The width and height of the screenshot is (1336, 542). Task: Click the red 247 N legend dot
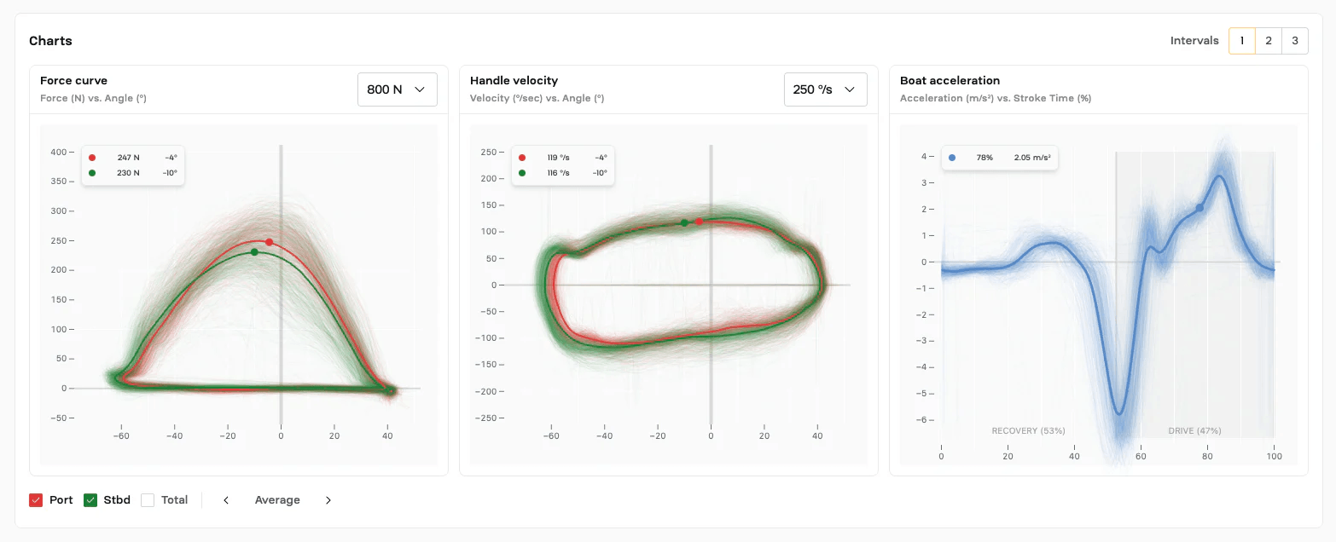[x=92, y=158]
